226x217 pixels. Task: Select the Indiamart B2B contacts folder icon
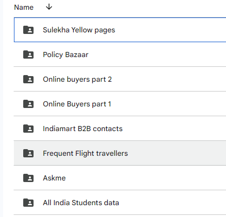coord(28,129)
